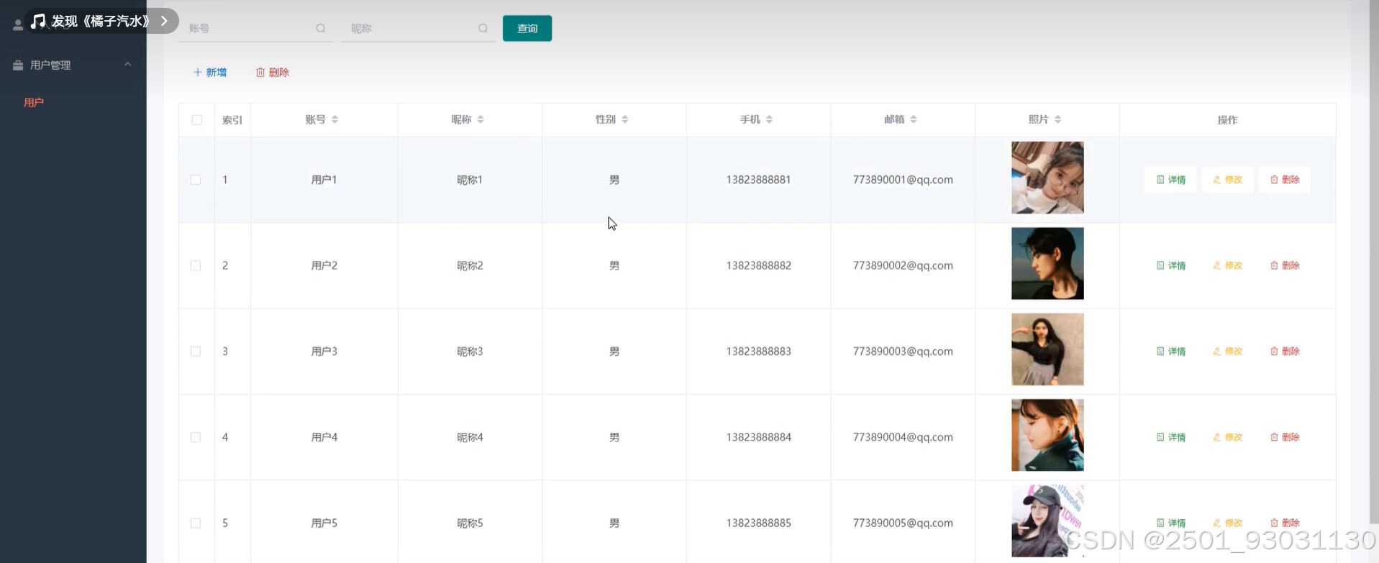The width and height of the screenshot is (1379, 563).
Task: Click the 操作 column header
Action: pos(1227,120)
